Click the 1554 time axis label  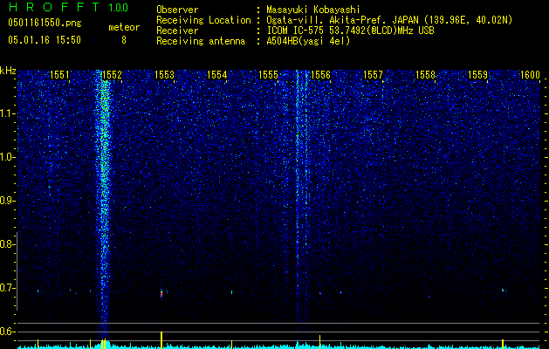tap(216, 74)
